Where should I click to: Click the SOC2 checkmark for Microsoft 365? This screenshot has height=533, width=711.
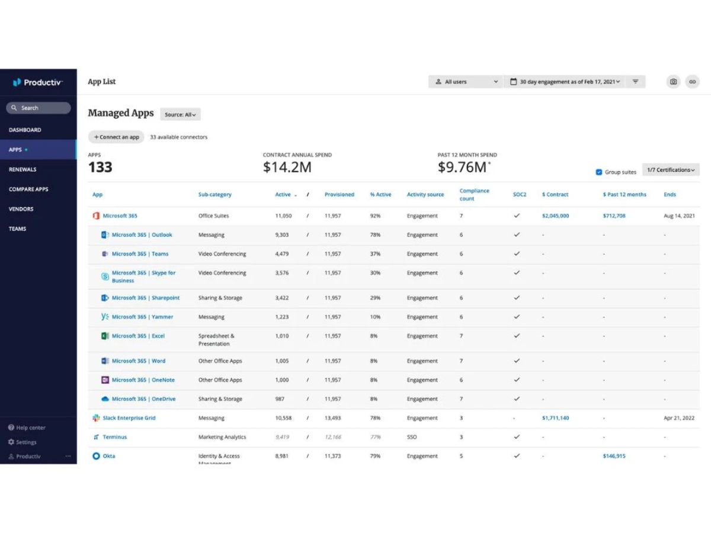coord(517,216)
